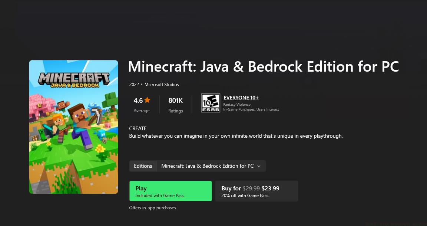Image resolution: width=427 pixels, height=226 pixels.
Task: Click the Buy for $23.99 button
Action: tap(256, 191)
